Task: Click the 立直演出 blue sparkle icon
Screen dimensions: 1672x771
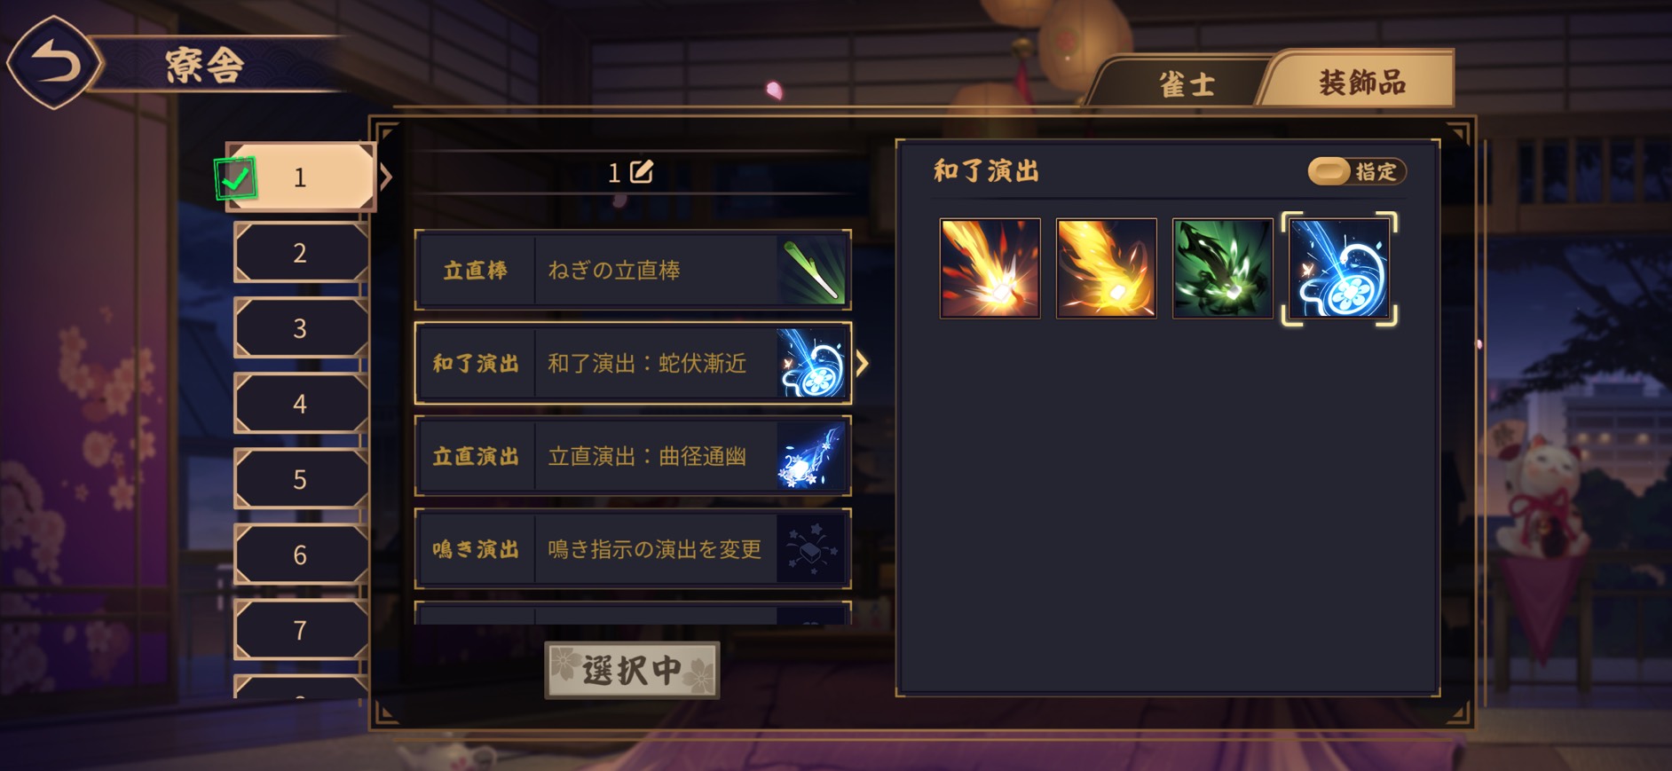Action: [812, 457]
